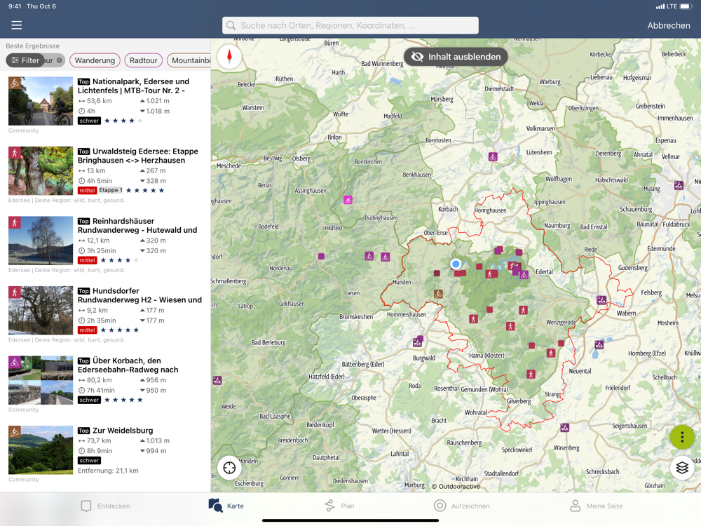Filter results by Radtour
The width and height of the screenshot is (701, 526).
144,60
